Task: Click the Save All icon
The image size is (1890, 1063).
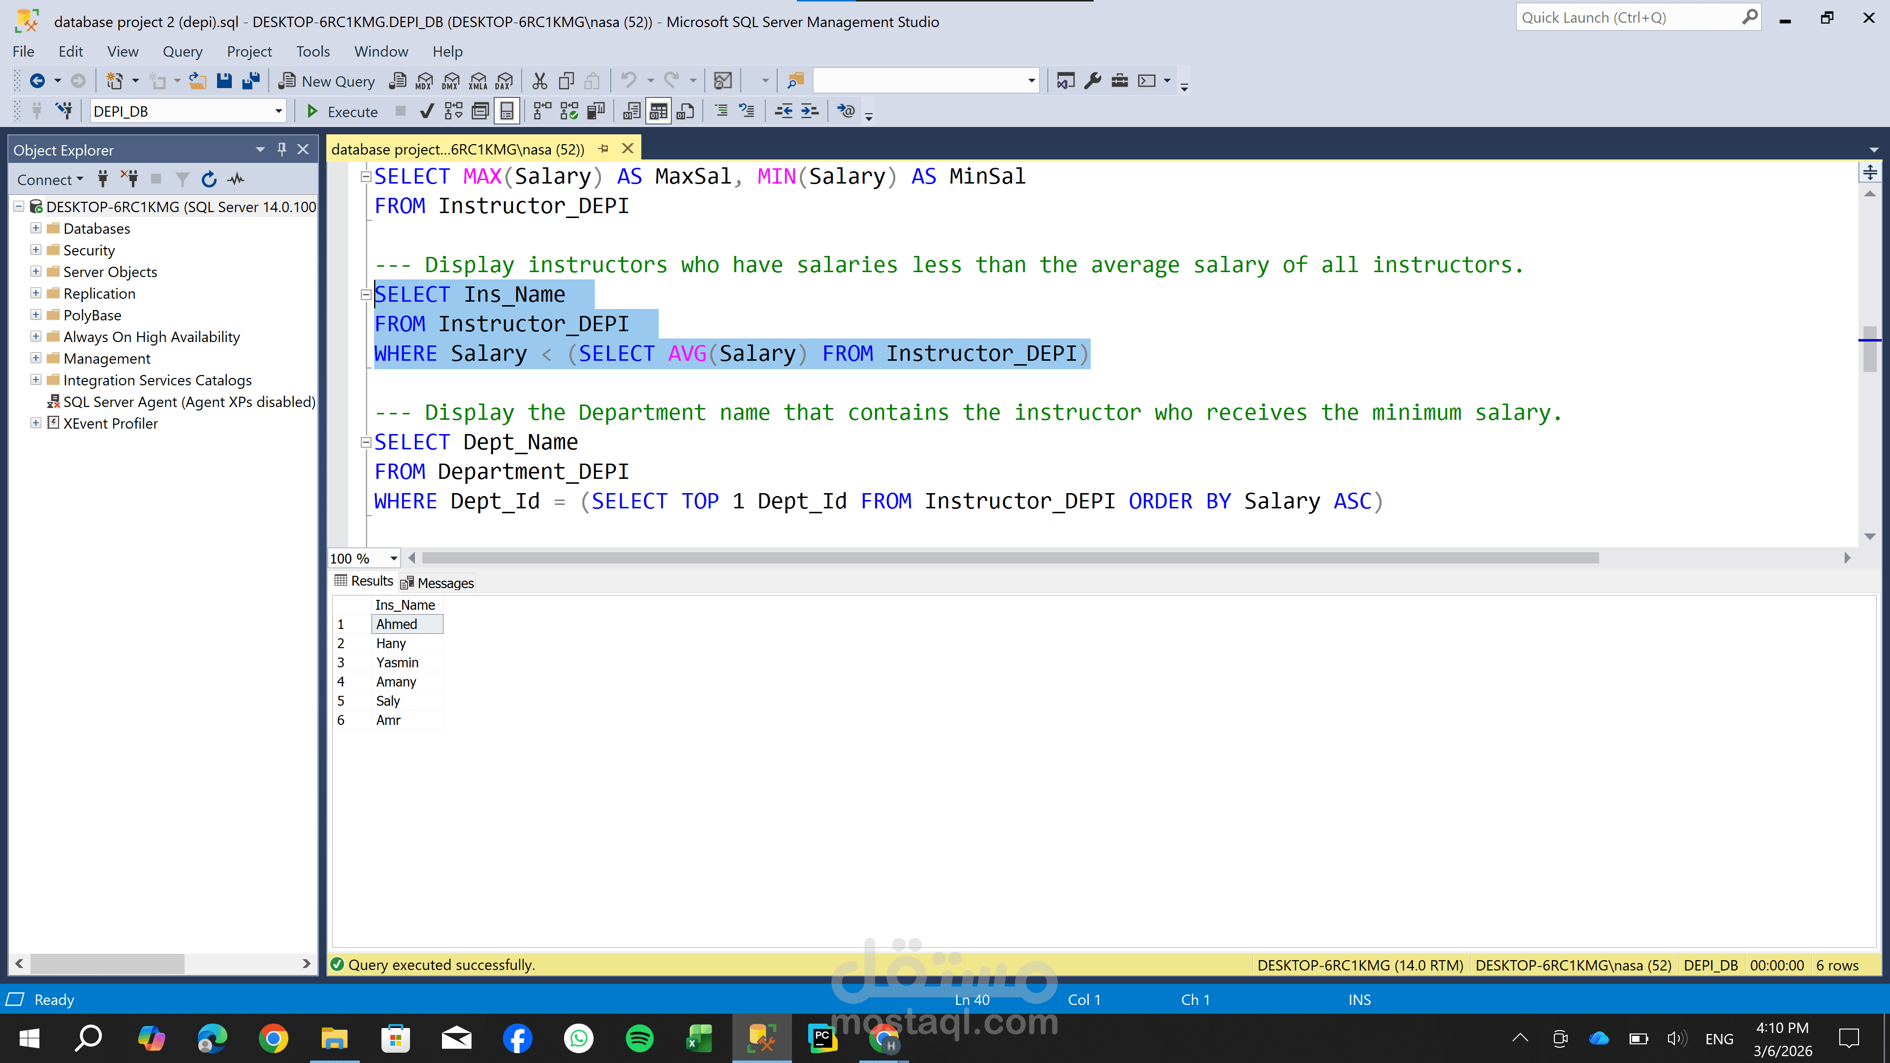Action: coord(251,81)
